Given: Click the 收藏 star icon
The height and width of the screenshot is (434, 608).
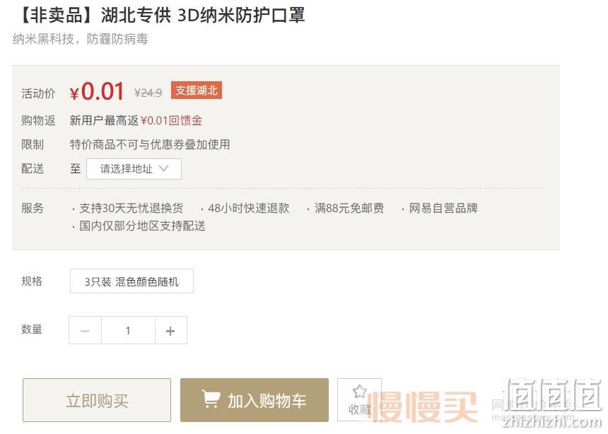Looking at the screenshot, I should tap(359, 391).
